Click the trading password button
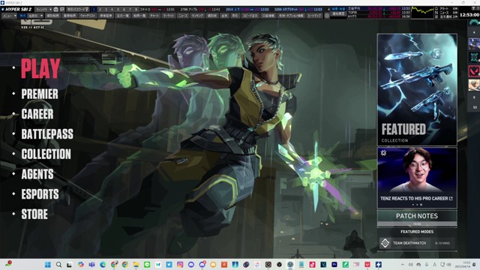 (78, 9)
